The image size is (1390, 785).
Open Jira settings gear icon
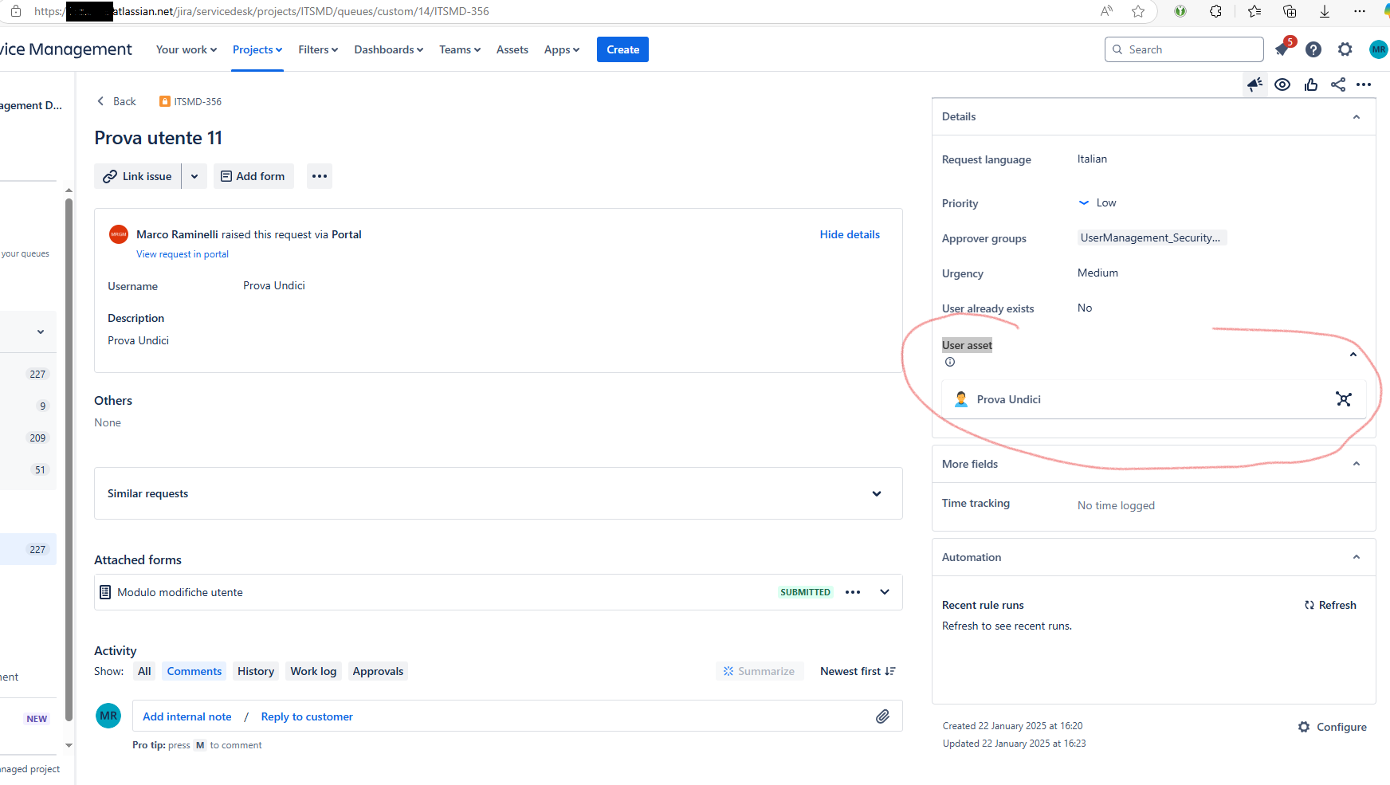pos(1345,49)
